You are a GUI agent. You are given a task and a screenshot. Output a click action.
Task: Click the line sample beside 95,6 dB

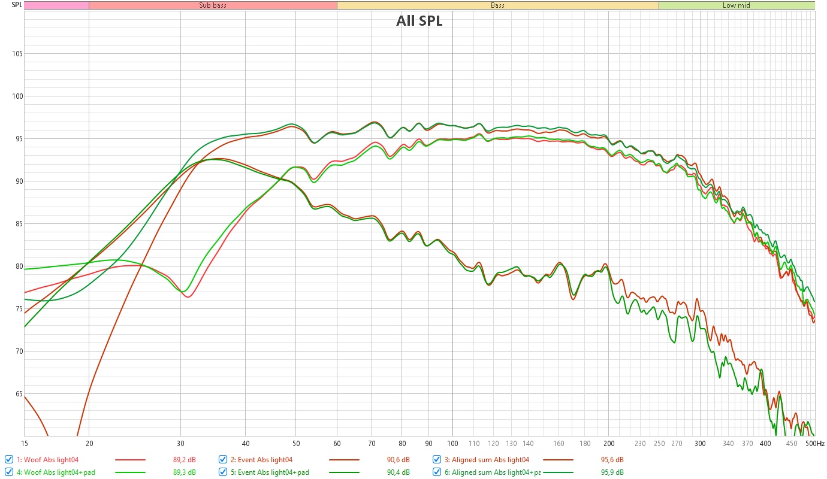559,460
